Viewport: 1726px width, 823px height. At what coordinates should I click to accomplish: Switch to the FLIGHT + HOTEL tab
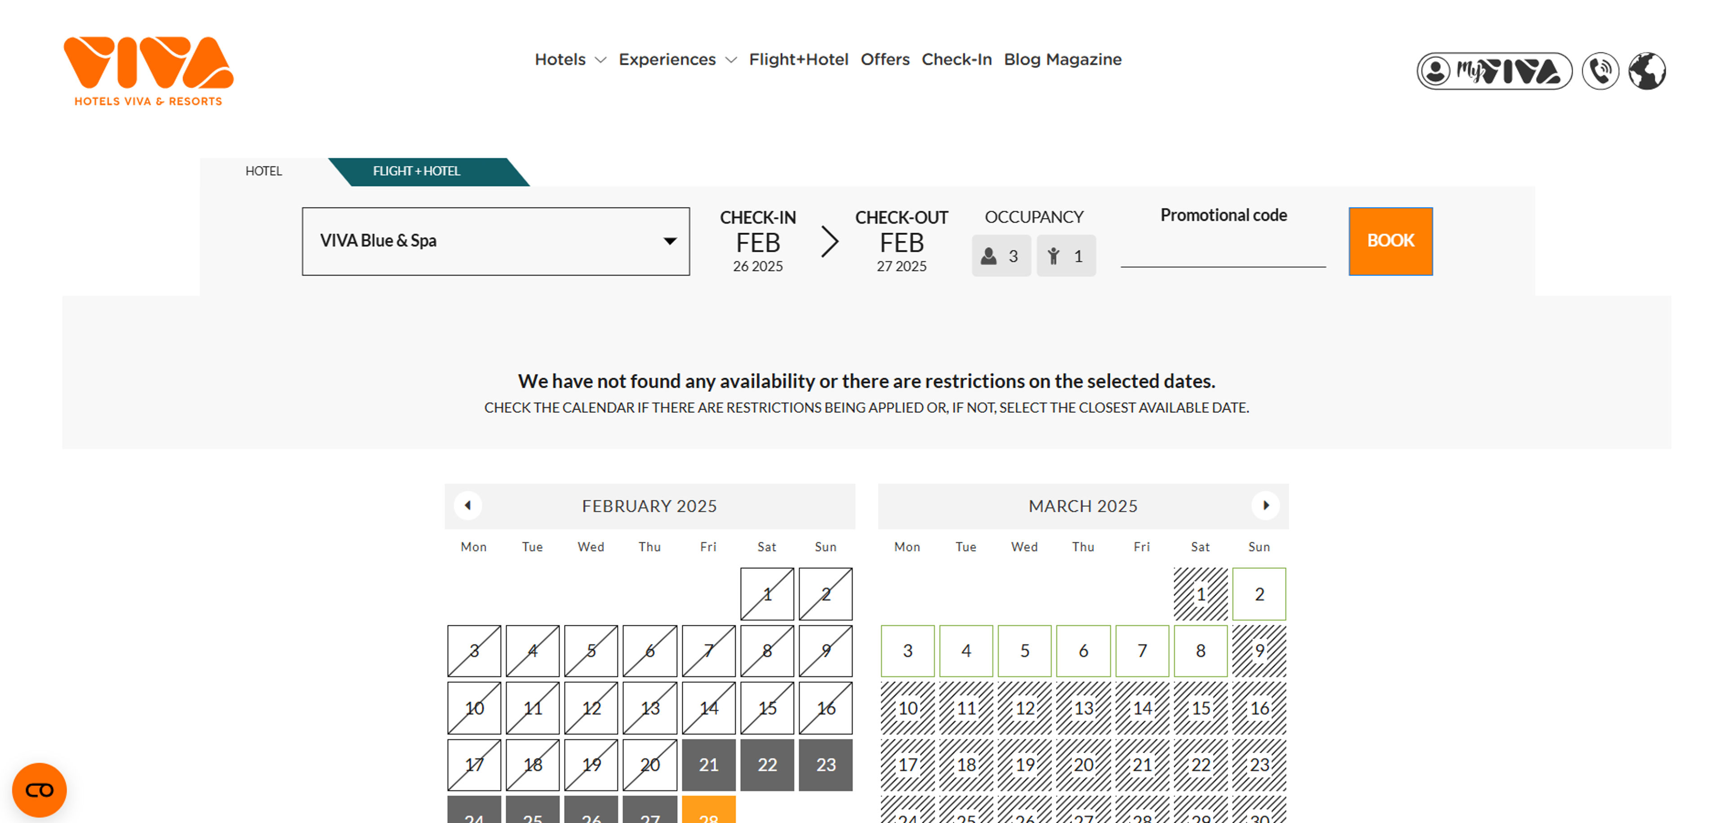(x=417, y=172)
